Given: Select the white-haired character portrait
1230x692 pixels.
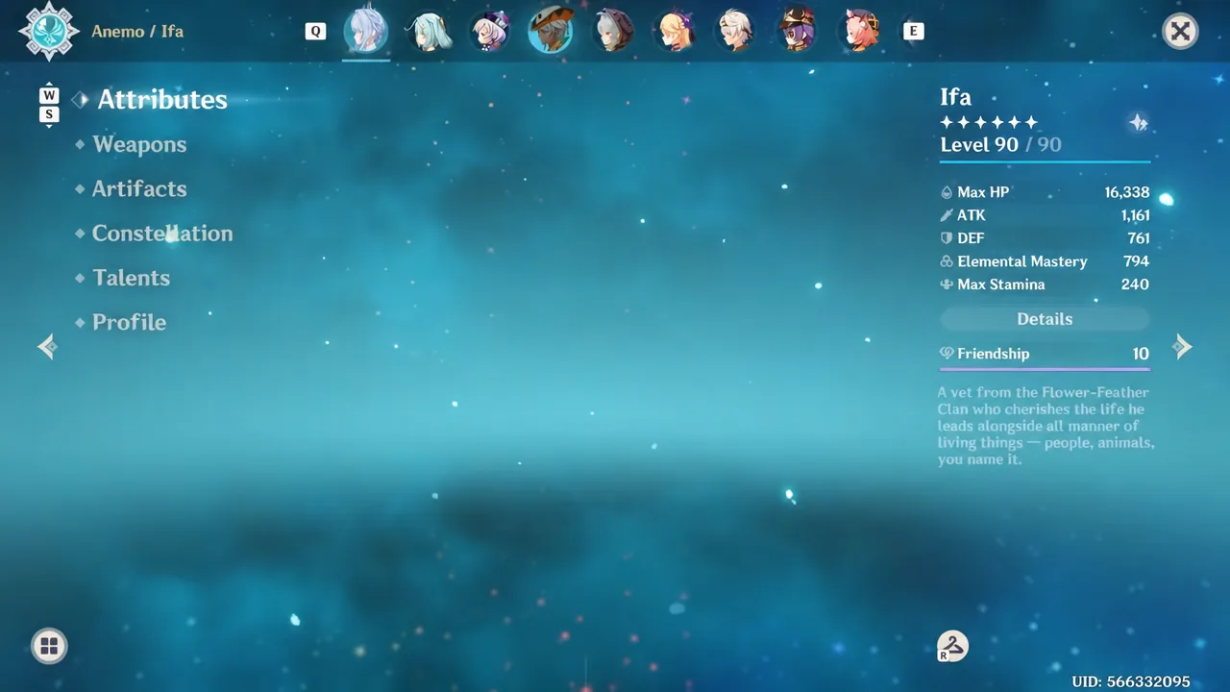Looking at the screenshot, I should (x=735, y=31).
